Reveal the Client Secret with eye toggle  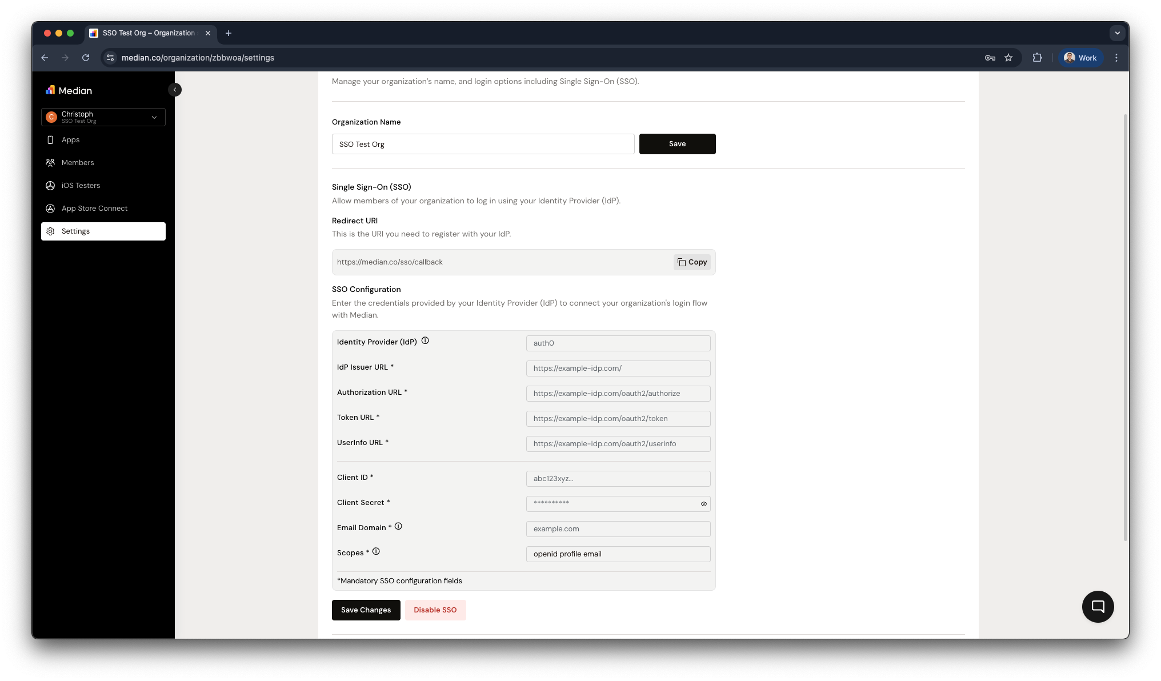(x=703, y=504)
